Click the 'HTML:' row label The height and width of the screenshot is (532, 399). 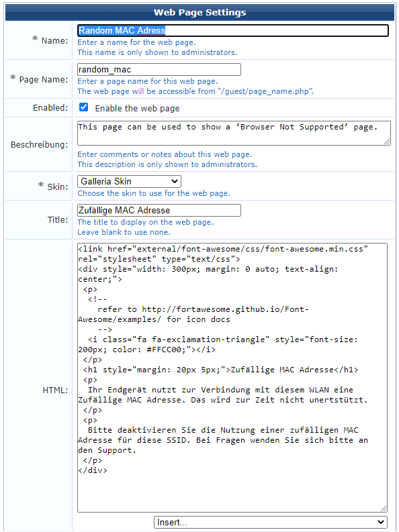pos(55,390)
